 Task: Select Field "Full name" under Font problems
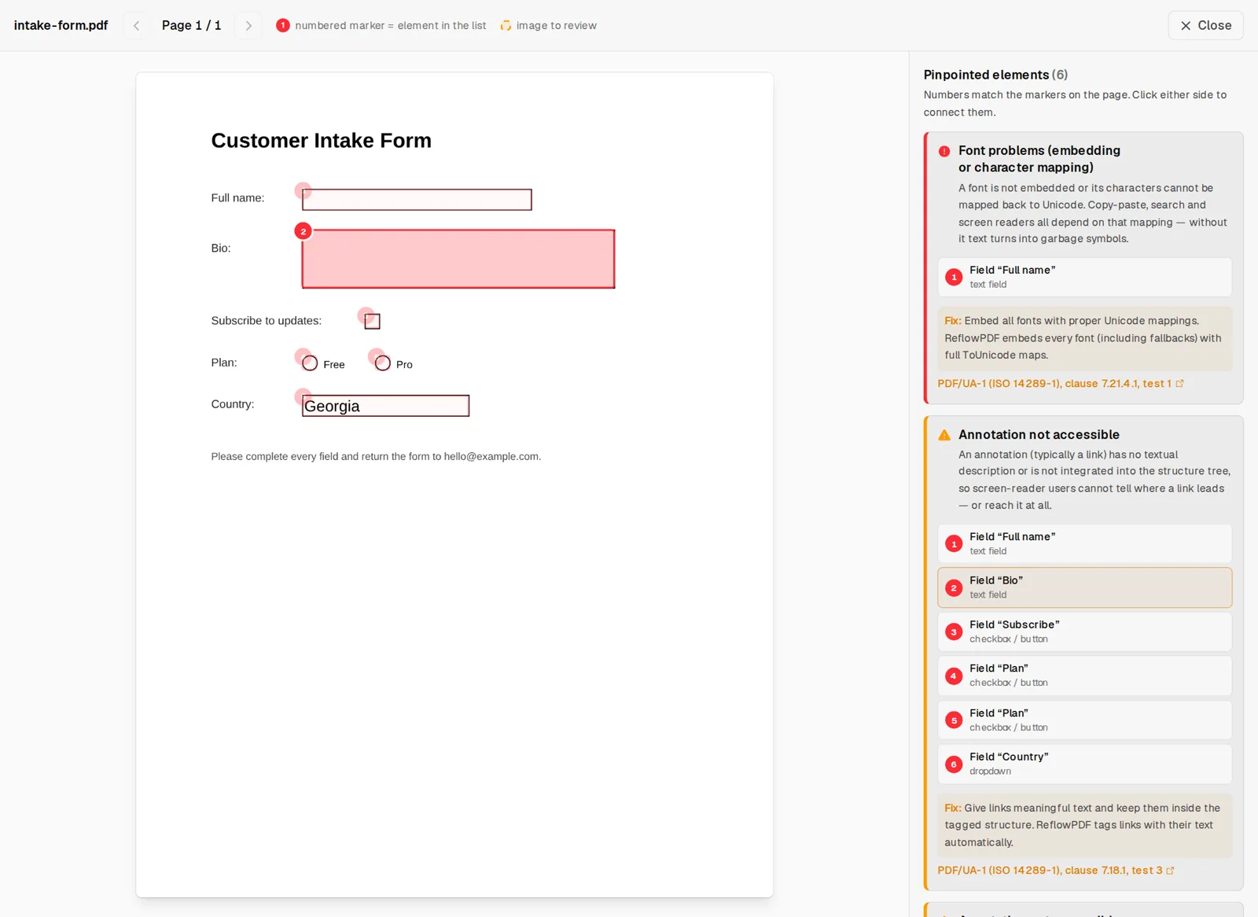1084,277
